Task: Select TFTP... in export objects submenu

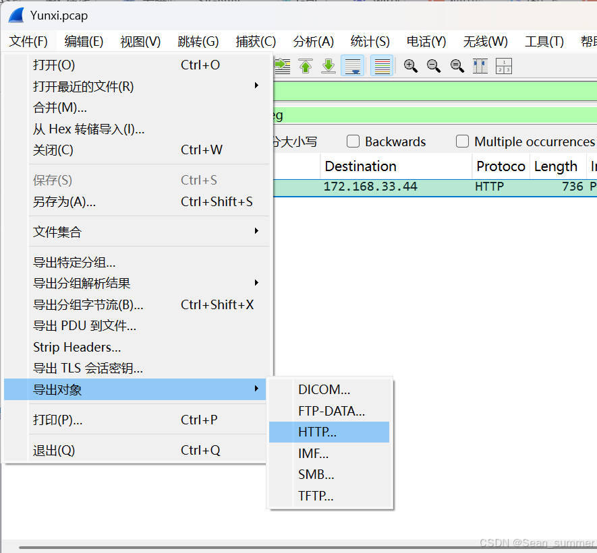Action: 329,496
